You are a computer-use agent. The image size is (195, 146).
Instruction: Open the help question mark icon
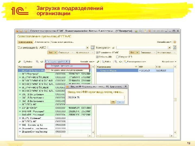click(x=175, y=42)
